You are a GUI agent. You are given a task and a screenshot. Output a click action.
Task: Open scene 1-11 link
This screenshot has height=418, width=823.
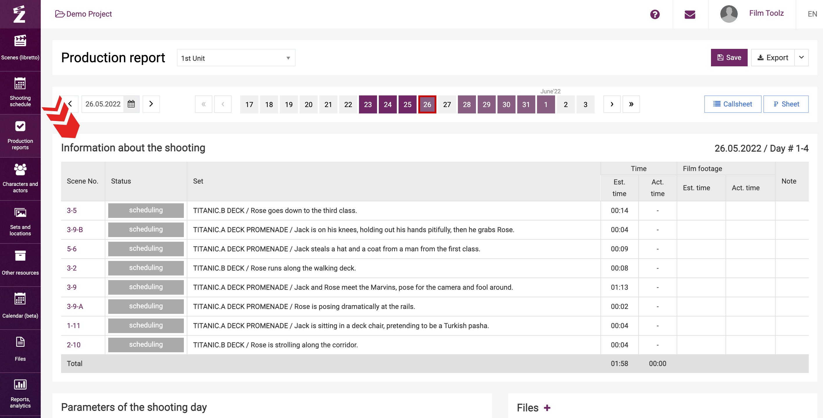click(74, 325)
